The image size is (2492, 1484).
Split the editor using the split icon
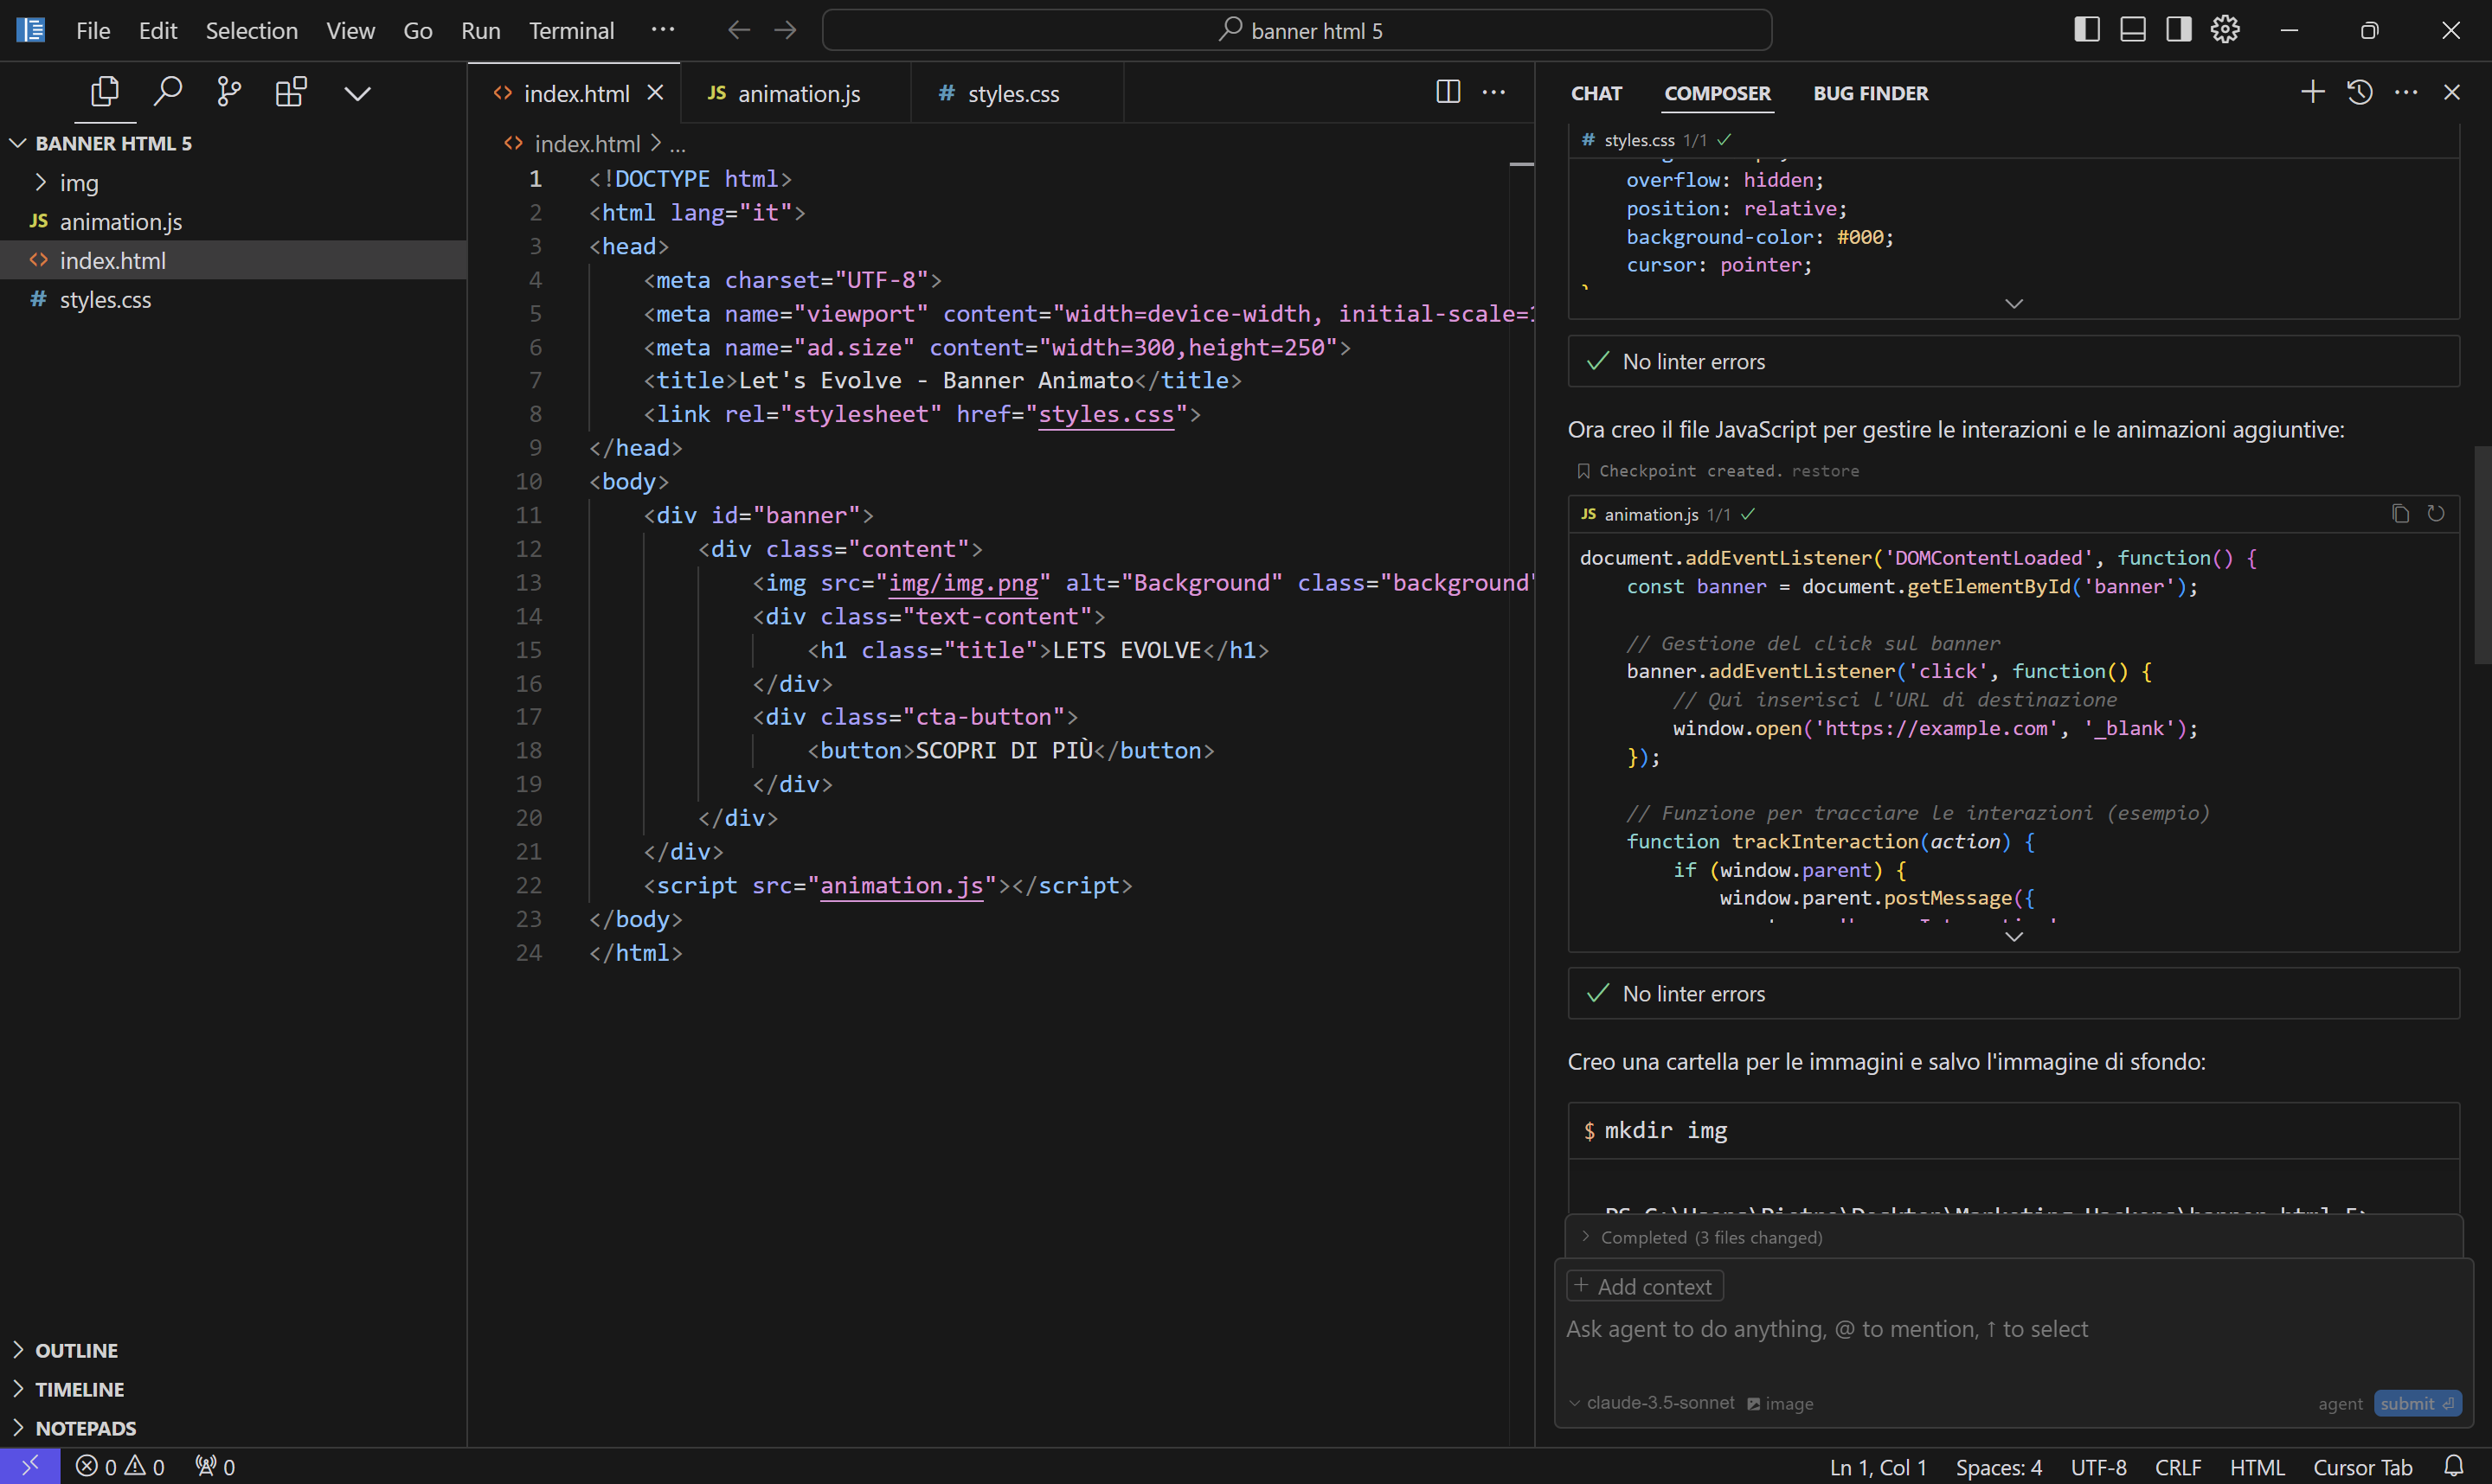click(x=1447, y=91)
